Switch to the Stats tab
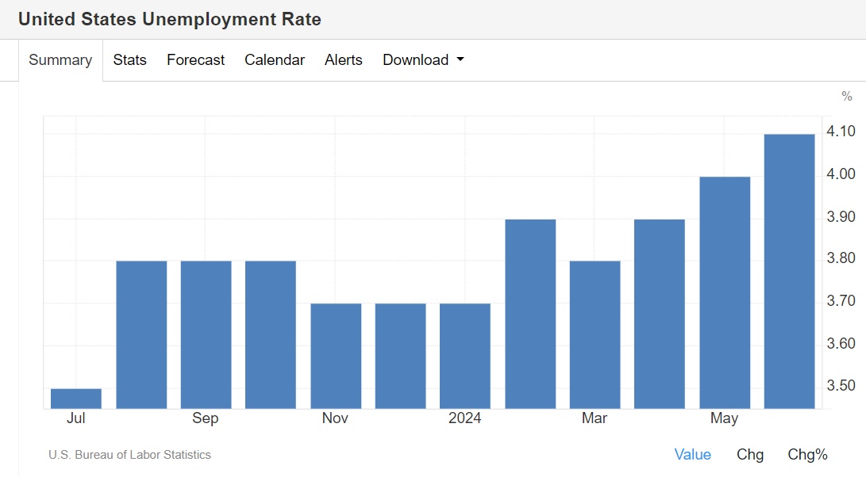The height and width of the screenshot is (477, 866). [130, 59]
